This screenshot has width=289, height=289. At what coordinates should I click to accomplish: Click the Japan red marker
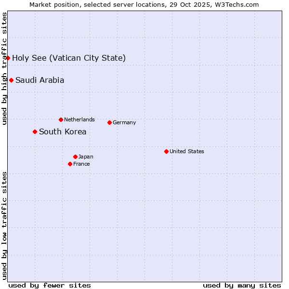tap(75, 157)
